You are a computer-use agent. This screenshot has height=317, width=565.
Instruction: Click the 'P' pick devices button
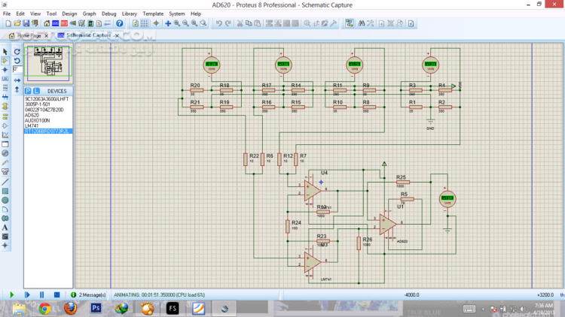click(x=28, y=91)
